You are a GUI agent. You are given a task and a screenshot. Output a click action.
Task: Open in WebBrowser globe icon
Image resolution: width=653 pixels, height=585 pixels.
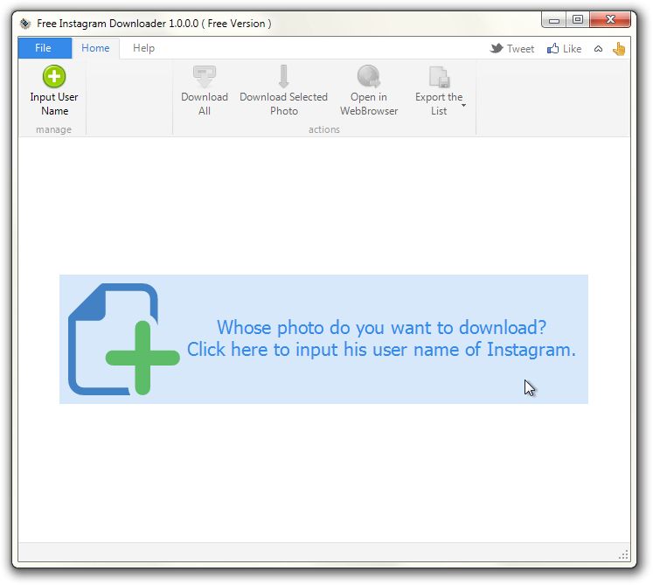tap(369, 76)
